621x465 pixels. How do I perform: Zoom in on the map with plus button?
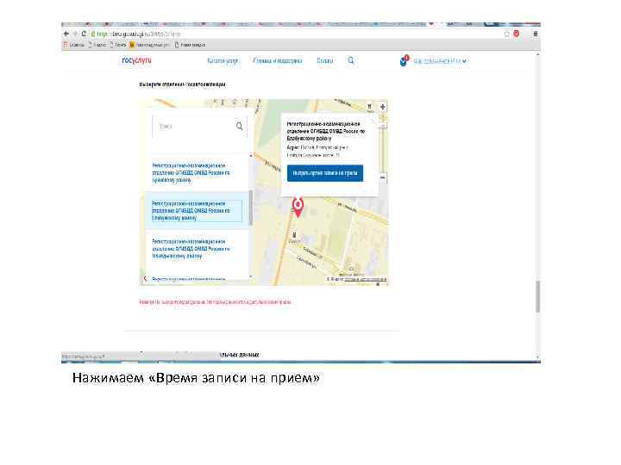383,107
